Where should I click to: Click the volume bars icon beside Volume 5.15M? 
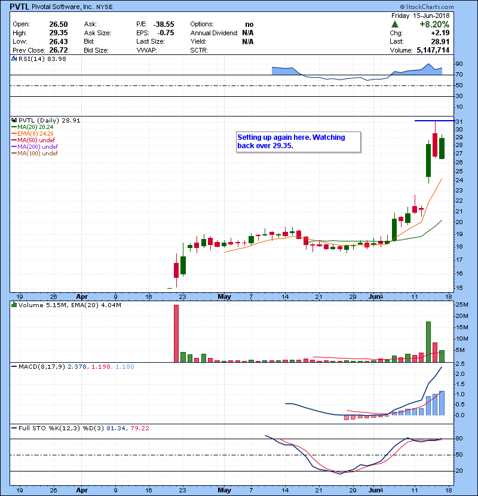pos(14,305)
